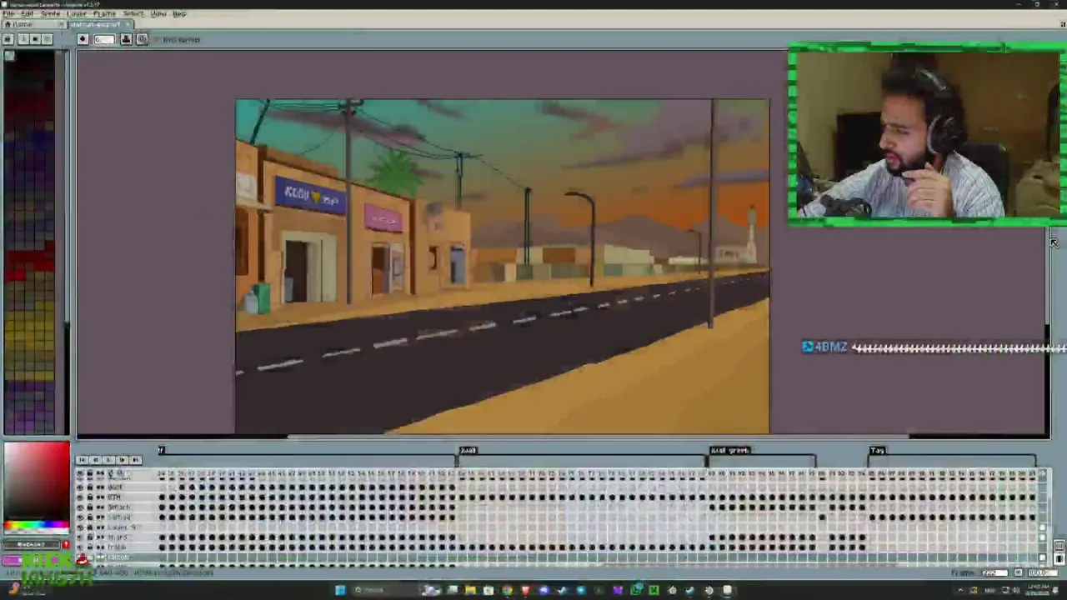Open the palette presets icon
1067x600 pixels.
point(35,39)
